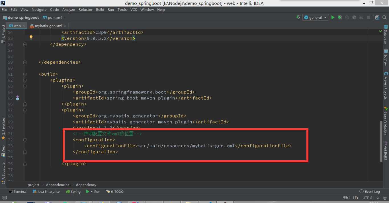This screenshot has height=203, width=389.
Task: Click the 0.9.5.2 version value
Action: tap(97, 38)
